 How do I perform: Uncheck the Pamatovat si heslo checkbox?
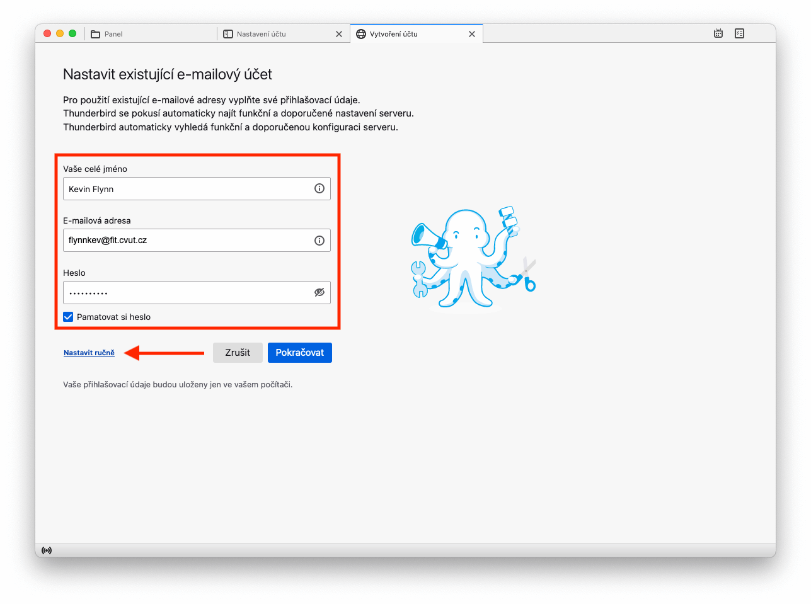68,317
